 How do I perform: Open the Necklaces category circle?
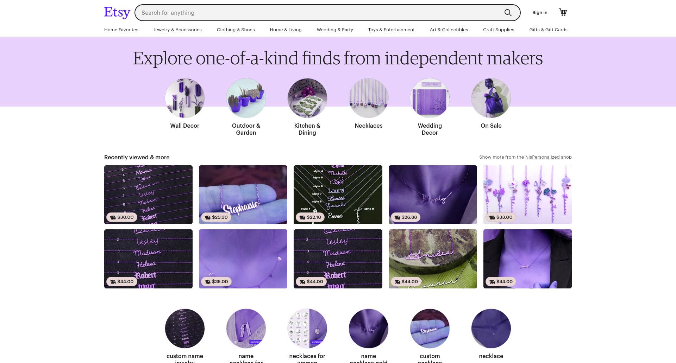(x=369, y=98)
